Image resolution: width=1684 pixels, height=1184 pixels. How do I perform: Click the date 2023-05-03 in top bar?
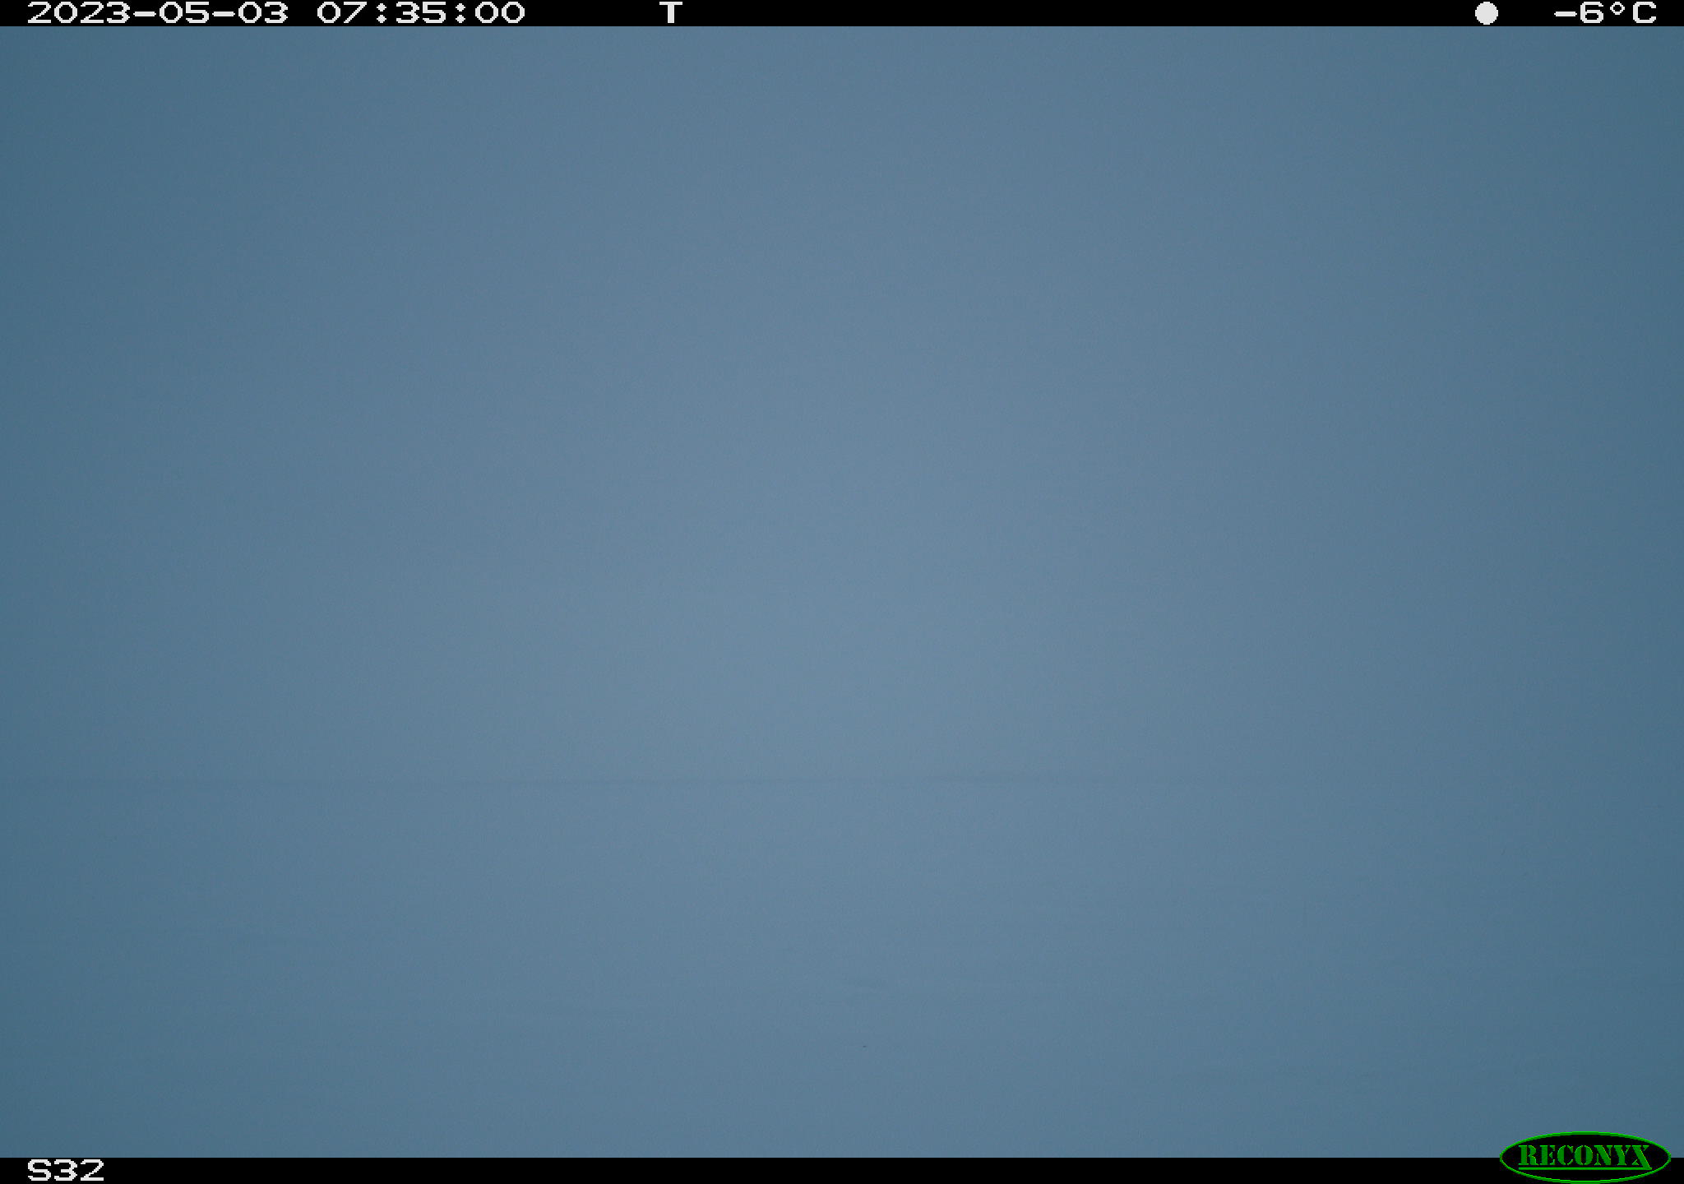coord(158,13)
